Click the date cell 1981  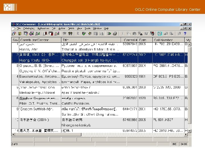pyautogui.click(x=142, y=76)
